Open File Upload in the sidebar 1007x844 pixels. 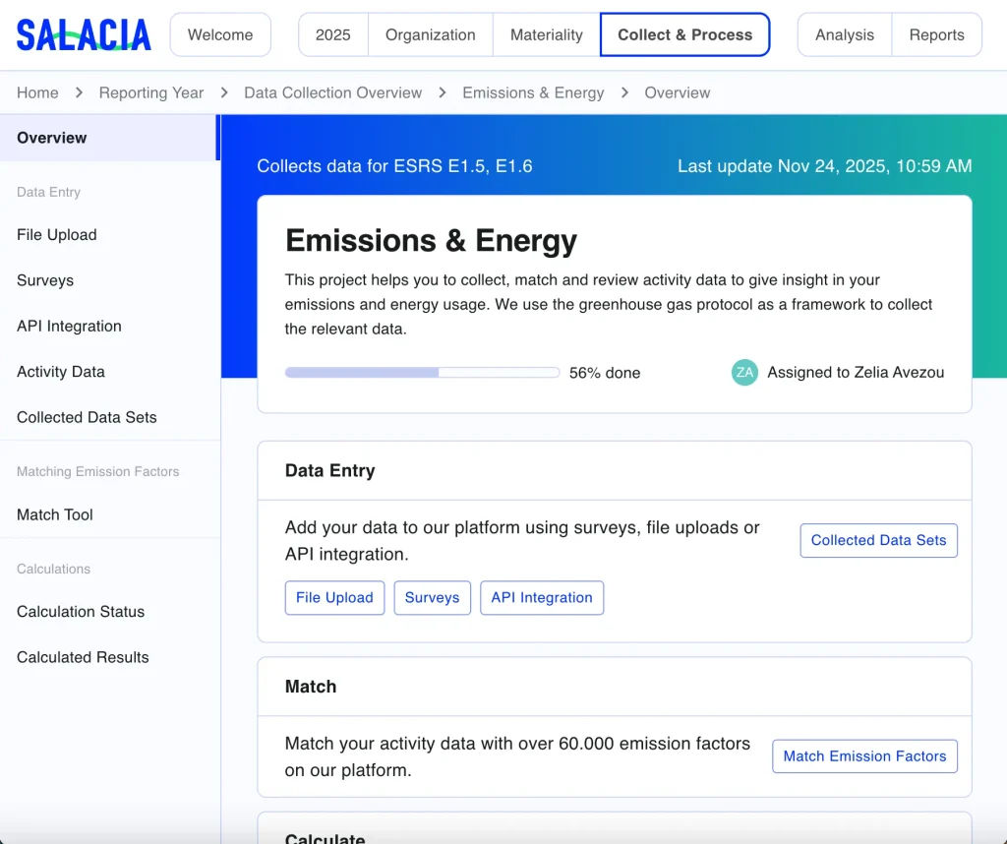click(57, 234)
